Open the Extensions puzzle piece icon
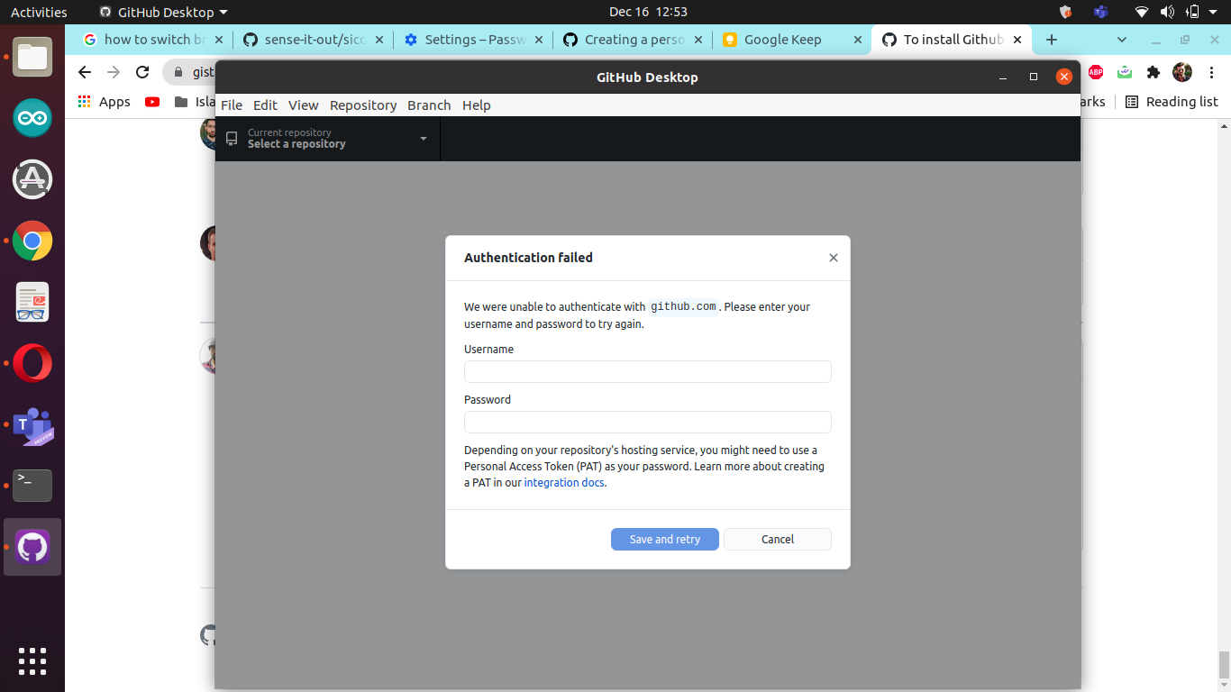The height and width of the screenshot is (692, 1231). tap(1153, 72)
